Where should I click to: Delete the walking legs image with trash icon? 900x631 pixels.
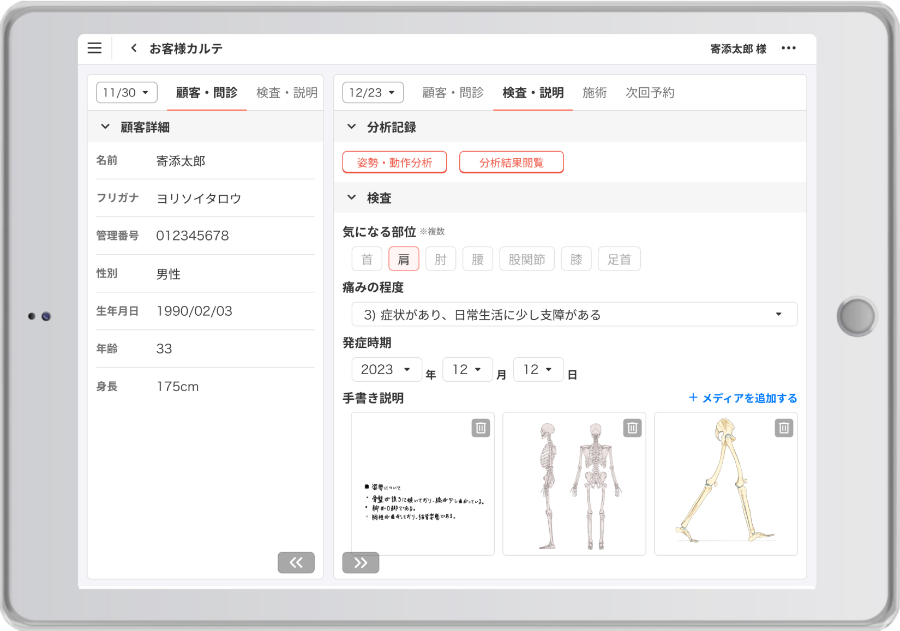(x=784, y=428)
